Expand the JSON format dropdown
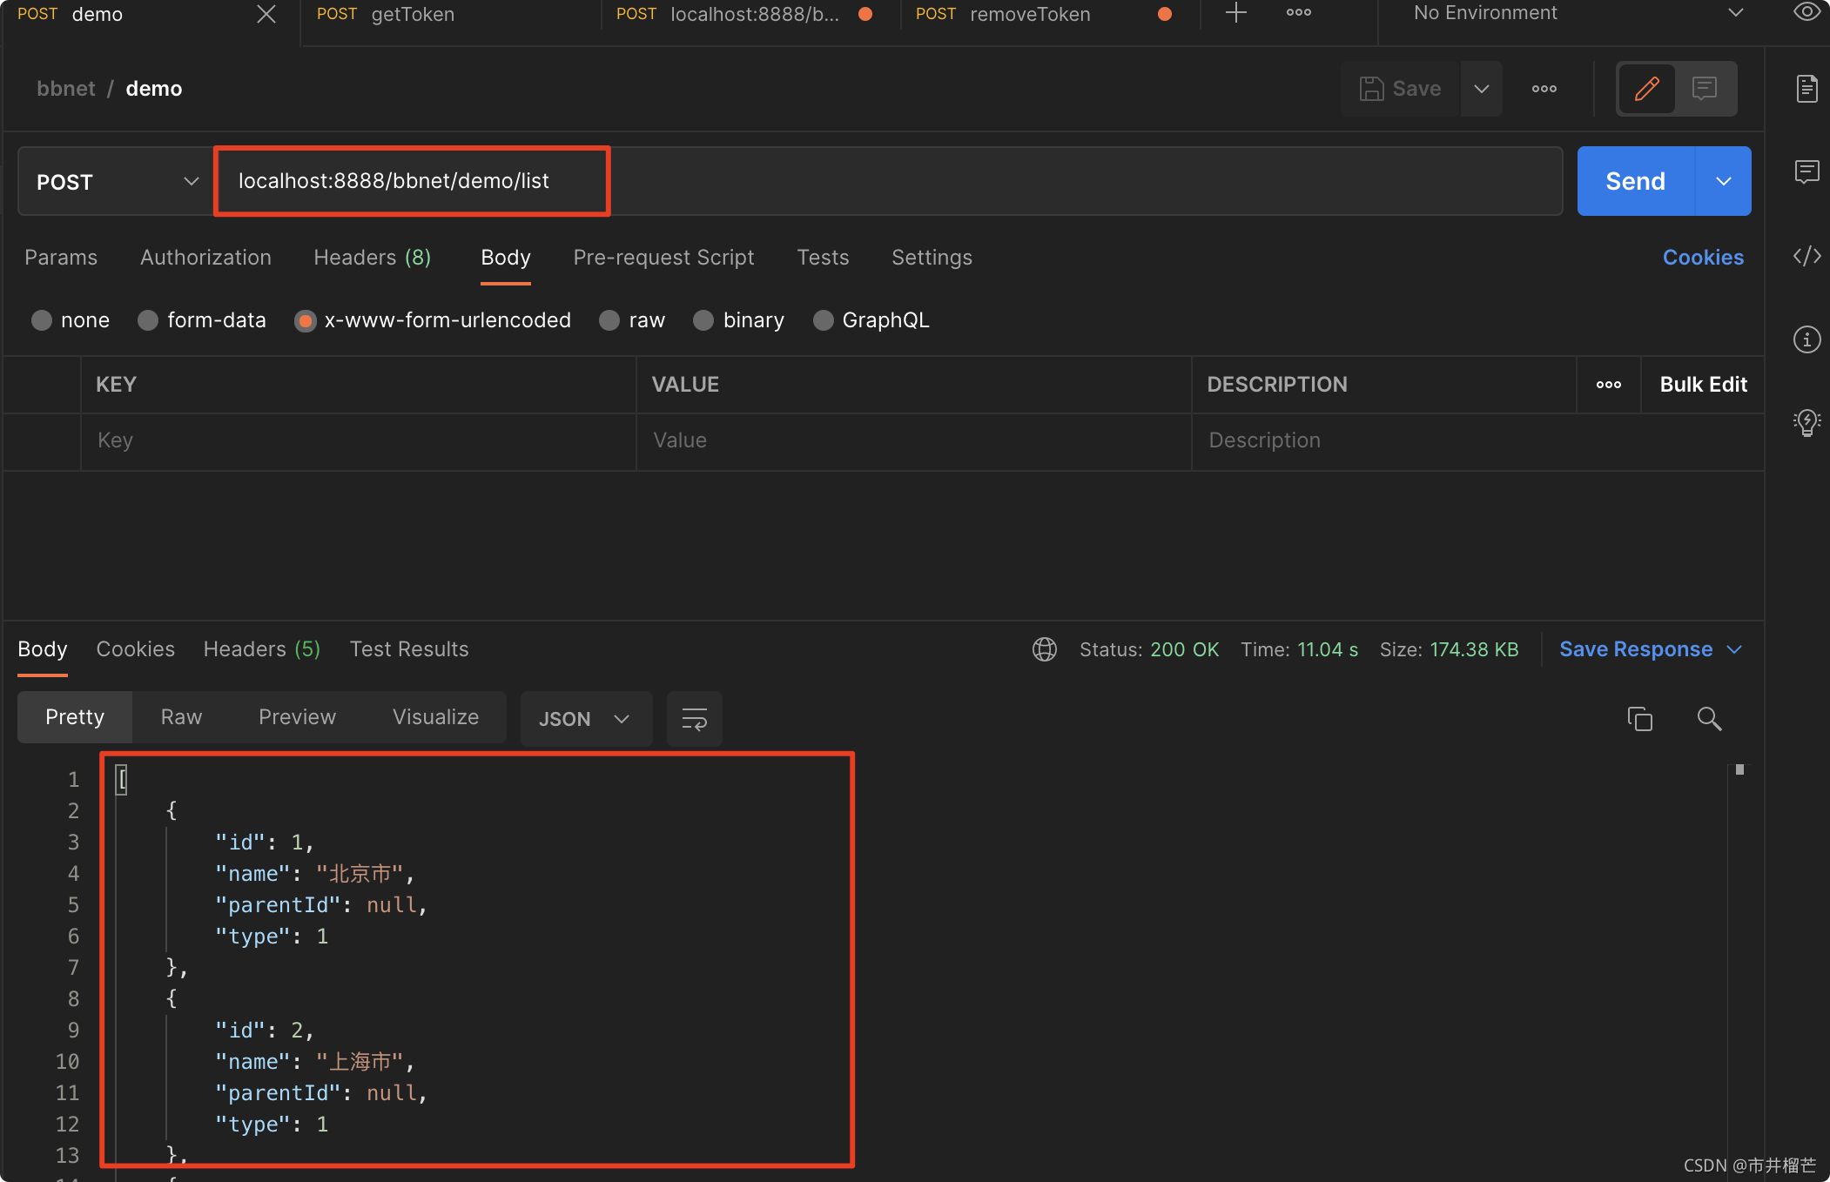This screenshot has width=1830, height=1182. click(x=585, y=719)
